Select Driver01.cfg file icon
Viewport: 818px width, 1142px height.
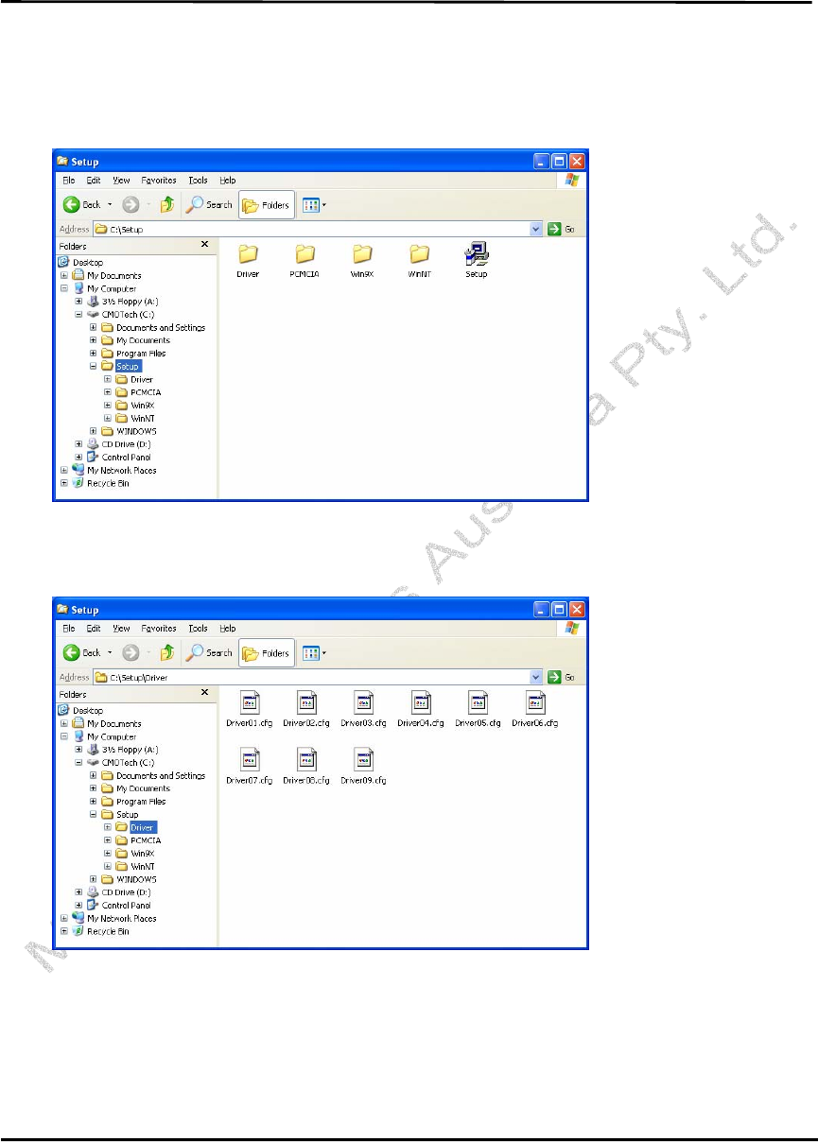[x=250, y=702]
